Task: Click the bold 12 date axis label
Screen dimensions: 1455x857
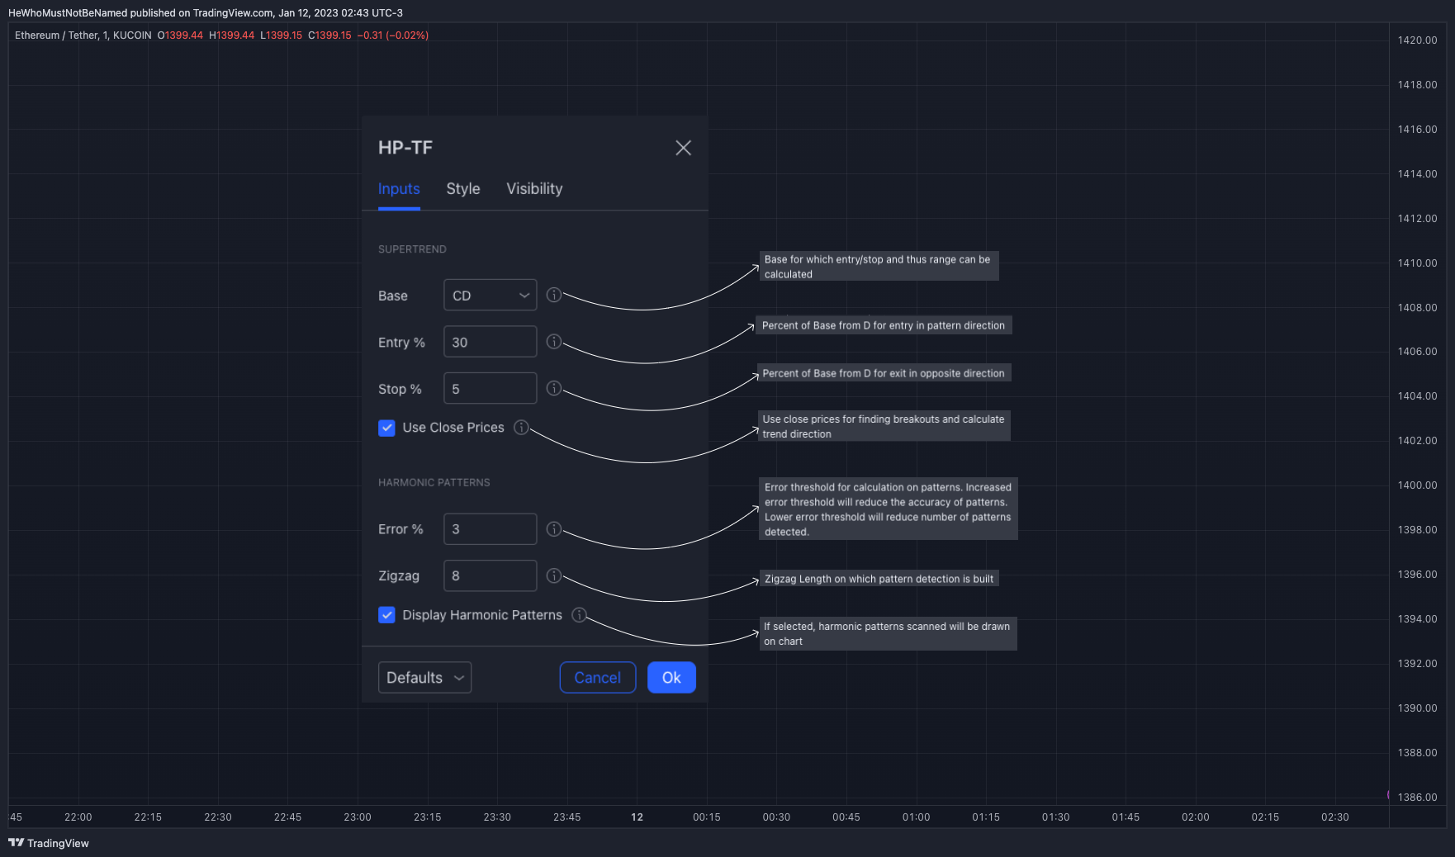Action: pyautogui.click(x=637, y=817)
